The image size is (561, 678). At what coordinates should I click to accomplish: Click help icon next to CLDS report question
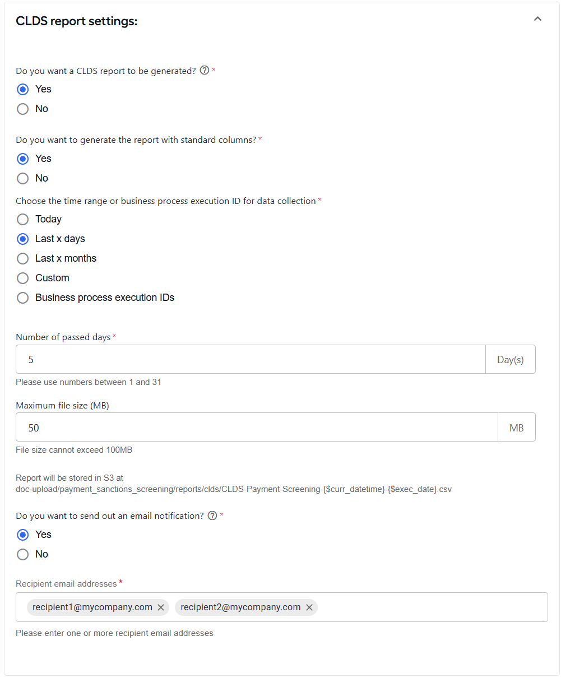205,71
